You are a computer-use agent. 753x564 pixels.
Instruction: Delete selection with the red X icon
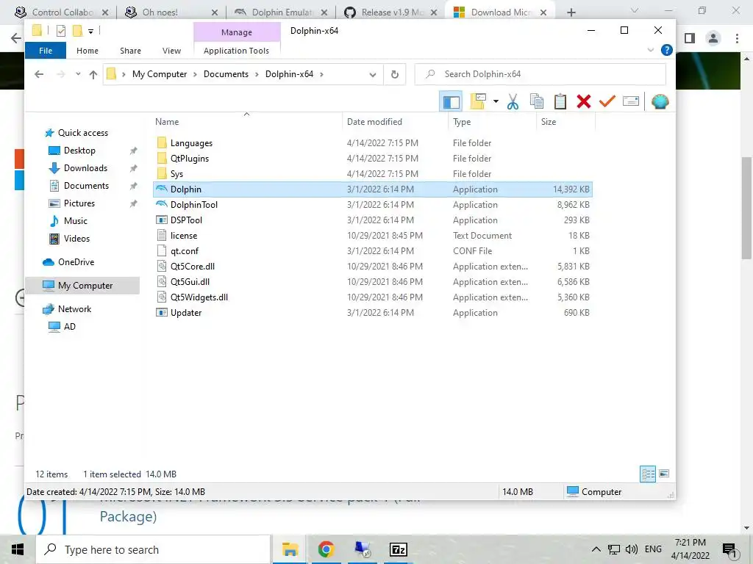coord(583,101)
